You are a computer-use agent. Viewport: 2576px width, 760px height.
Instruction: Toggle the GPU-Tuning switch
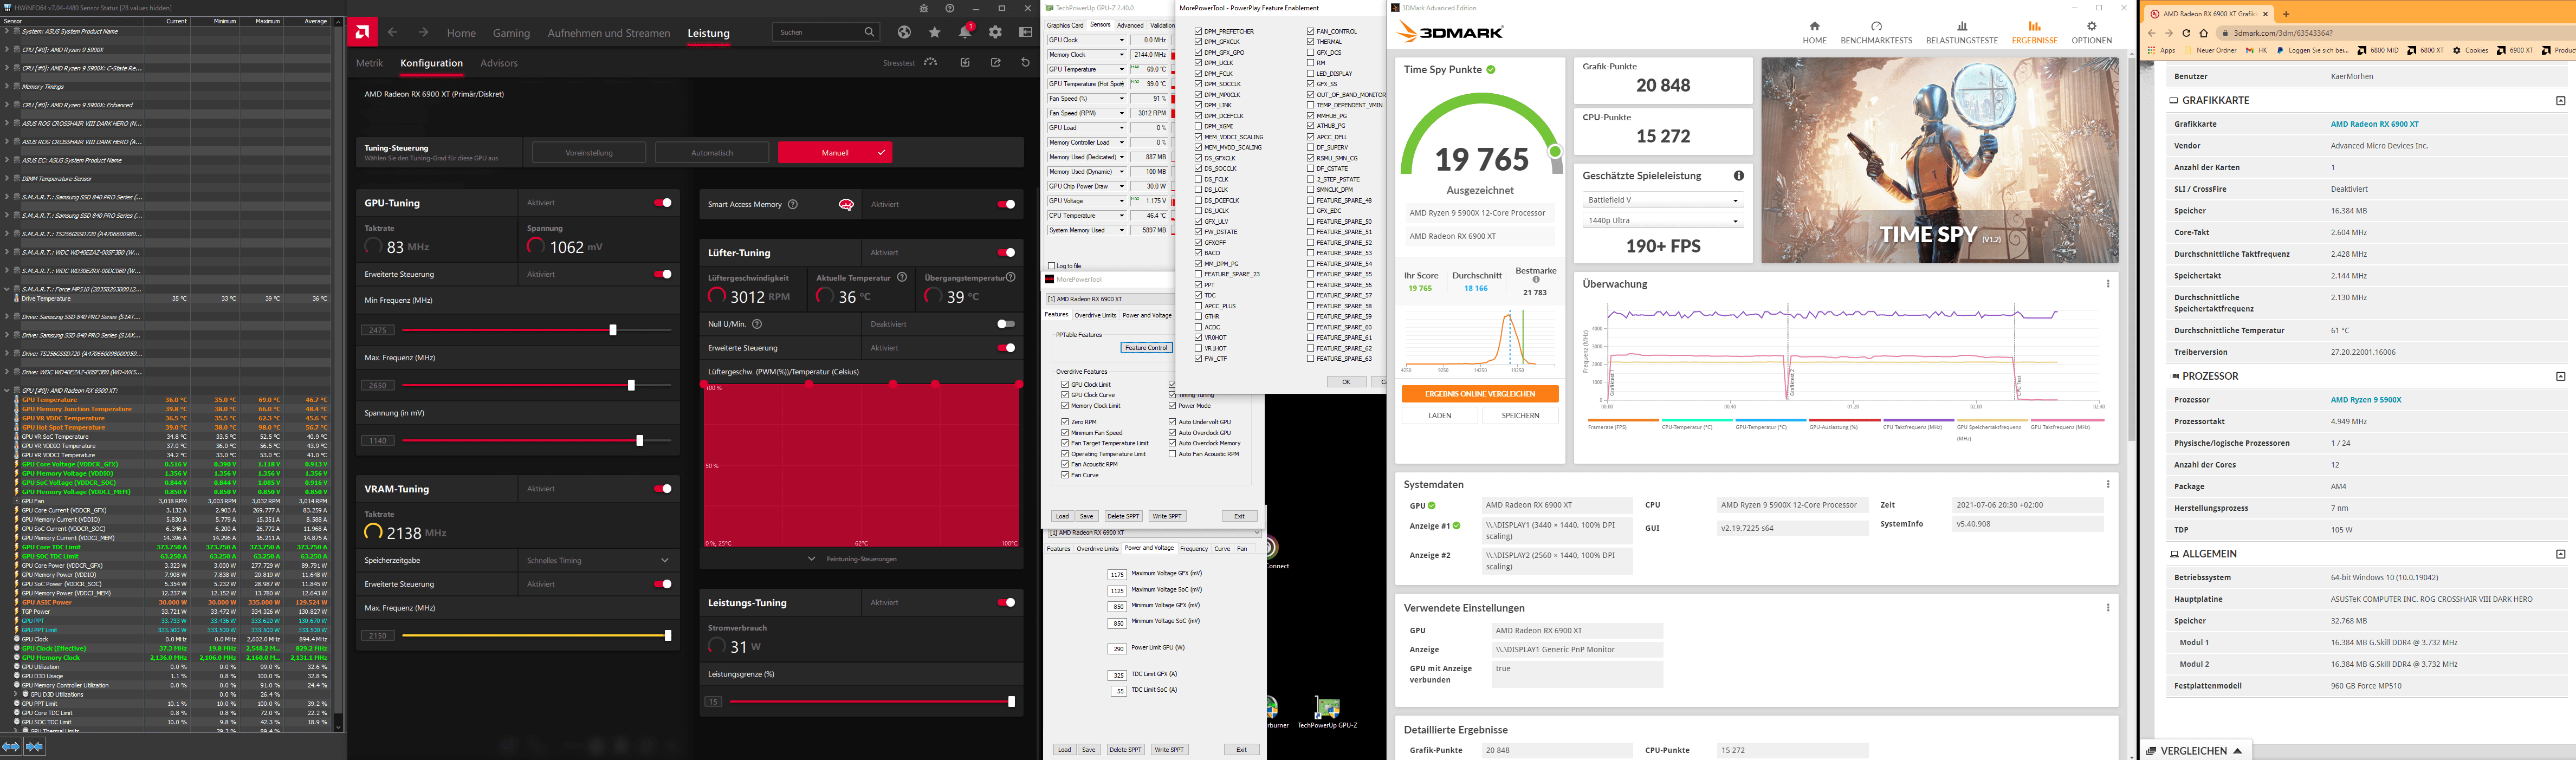[663, 203]
